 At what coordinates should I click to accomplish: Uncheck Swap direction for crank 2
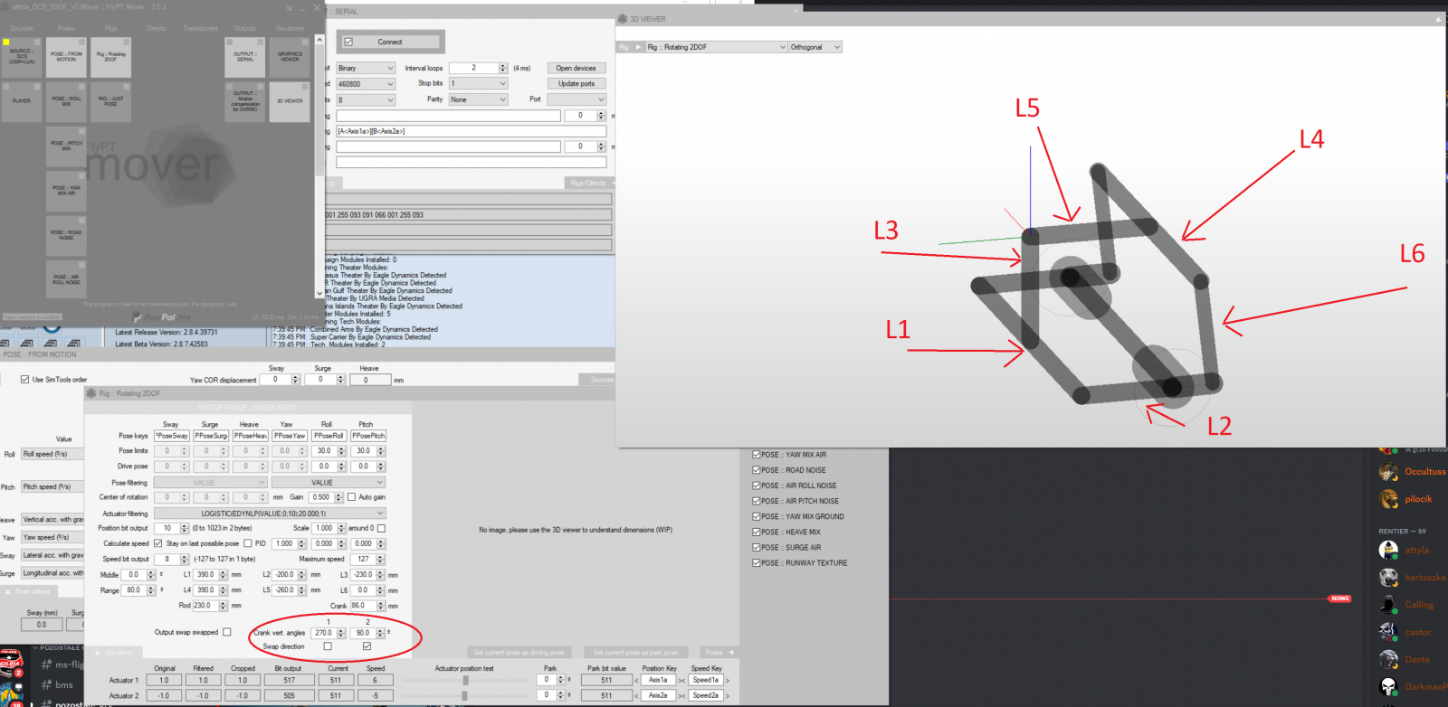[x=367, y=646]
